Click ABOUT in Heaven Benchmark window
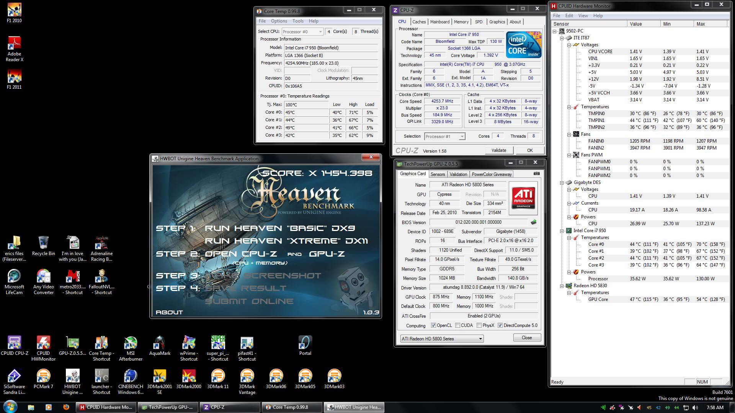Viewport: 735px width, 413px height. click(169, 312)
